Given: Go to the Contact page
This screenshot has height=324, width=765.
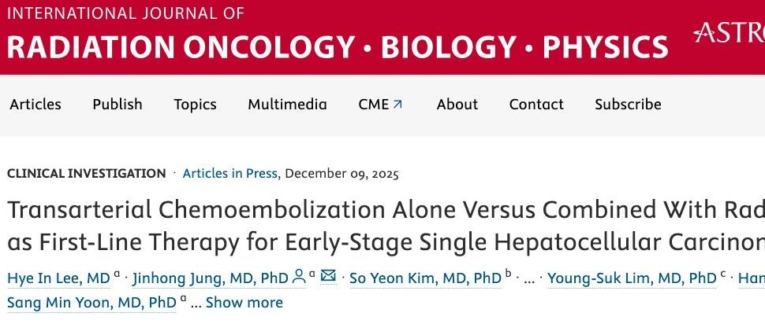Looking at the screenshot, I should 536,104.
